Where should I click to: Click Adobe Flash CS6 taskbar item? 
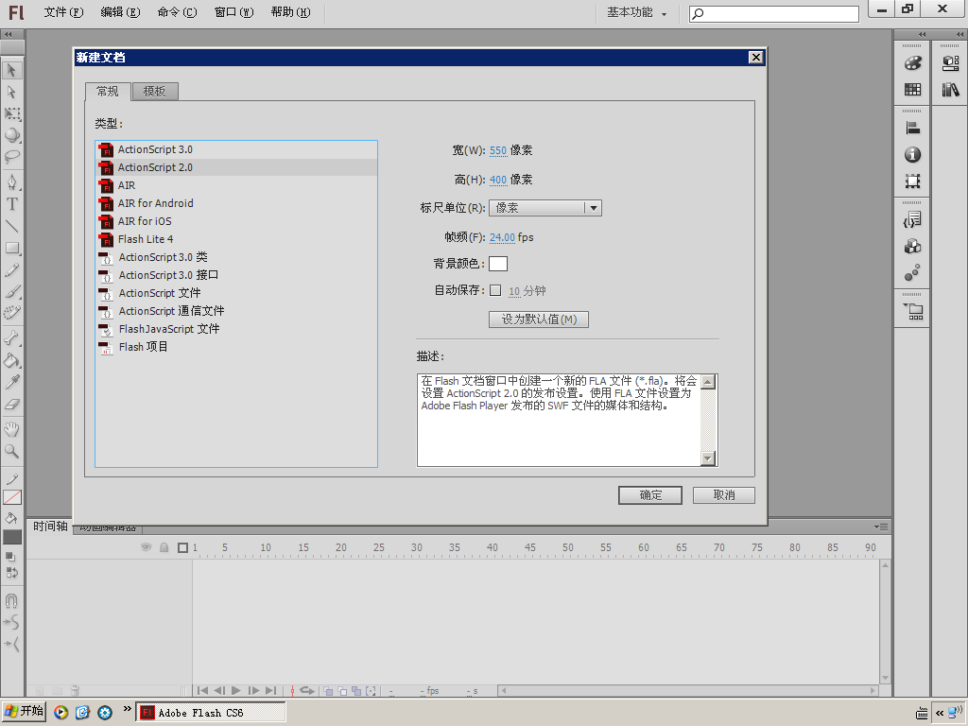(x=211, y=713)
